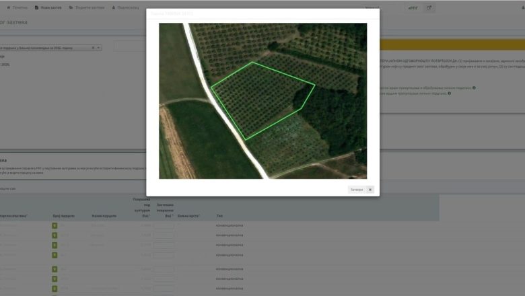The height and width of the screenshot is (296, 525).
Task: Click the external link icon beside еРПГ
Action: 429,8
